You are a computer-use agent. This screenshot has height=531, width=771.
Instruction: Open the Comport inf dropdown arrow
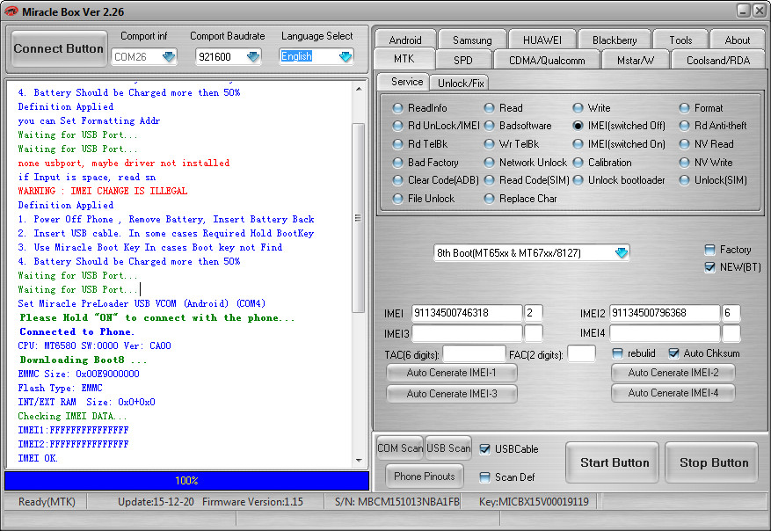169,56
